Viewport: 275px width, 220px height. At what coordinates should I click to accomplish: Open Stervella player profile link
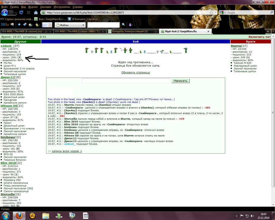(x=8, y=194)
